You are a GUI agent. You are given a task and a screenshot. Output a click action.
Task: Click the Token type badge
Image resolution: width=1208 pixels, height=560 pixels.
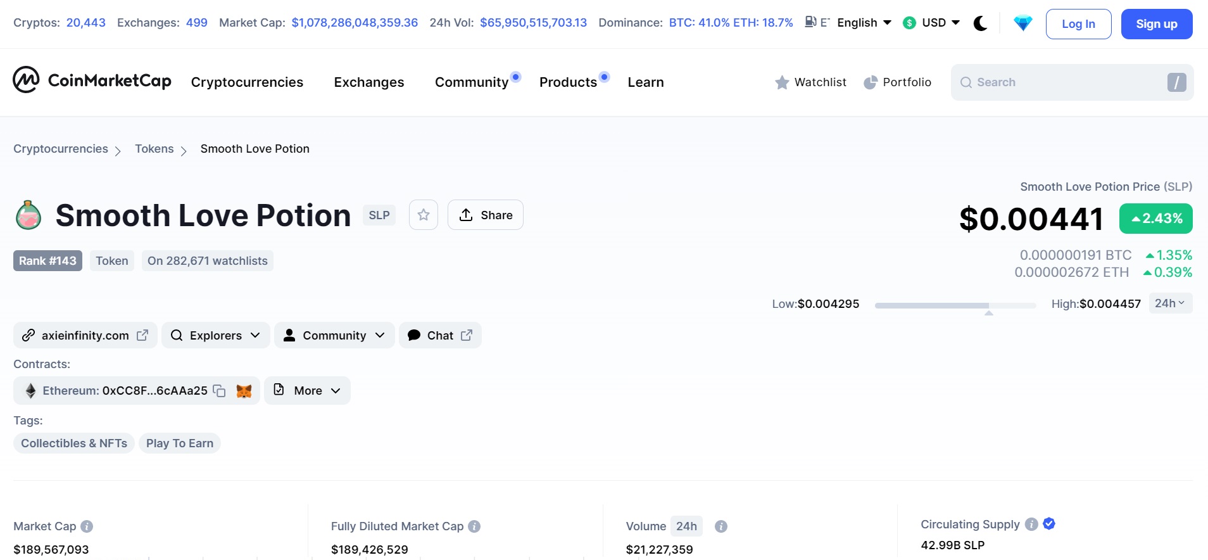(112, 261)
